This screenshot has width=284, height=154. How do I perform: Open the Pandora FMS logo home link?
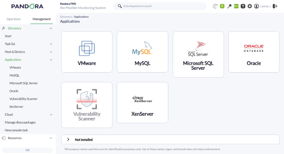(27, 6)
